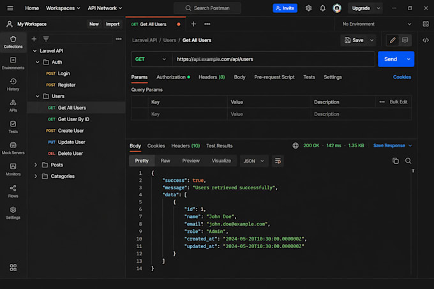Open the settings gear icon in the header
The height and width of the screenshot is (289, 434).
tap(308, 8)
